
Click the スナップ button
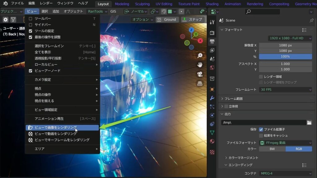(x=193, y=19)
